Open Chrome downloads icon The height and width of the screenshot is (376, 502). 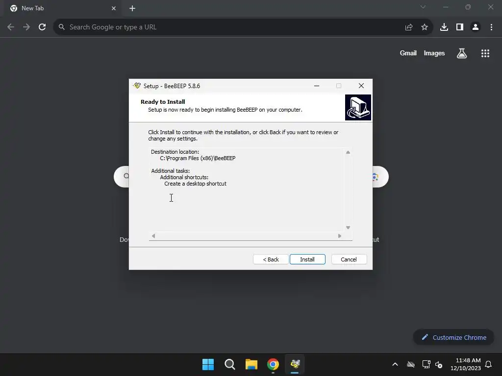pos(444,27)
